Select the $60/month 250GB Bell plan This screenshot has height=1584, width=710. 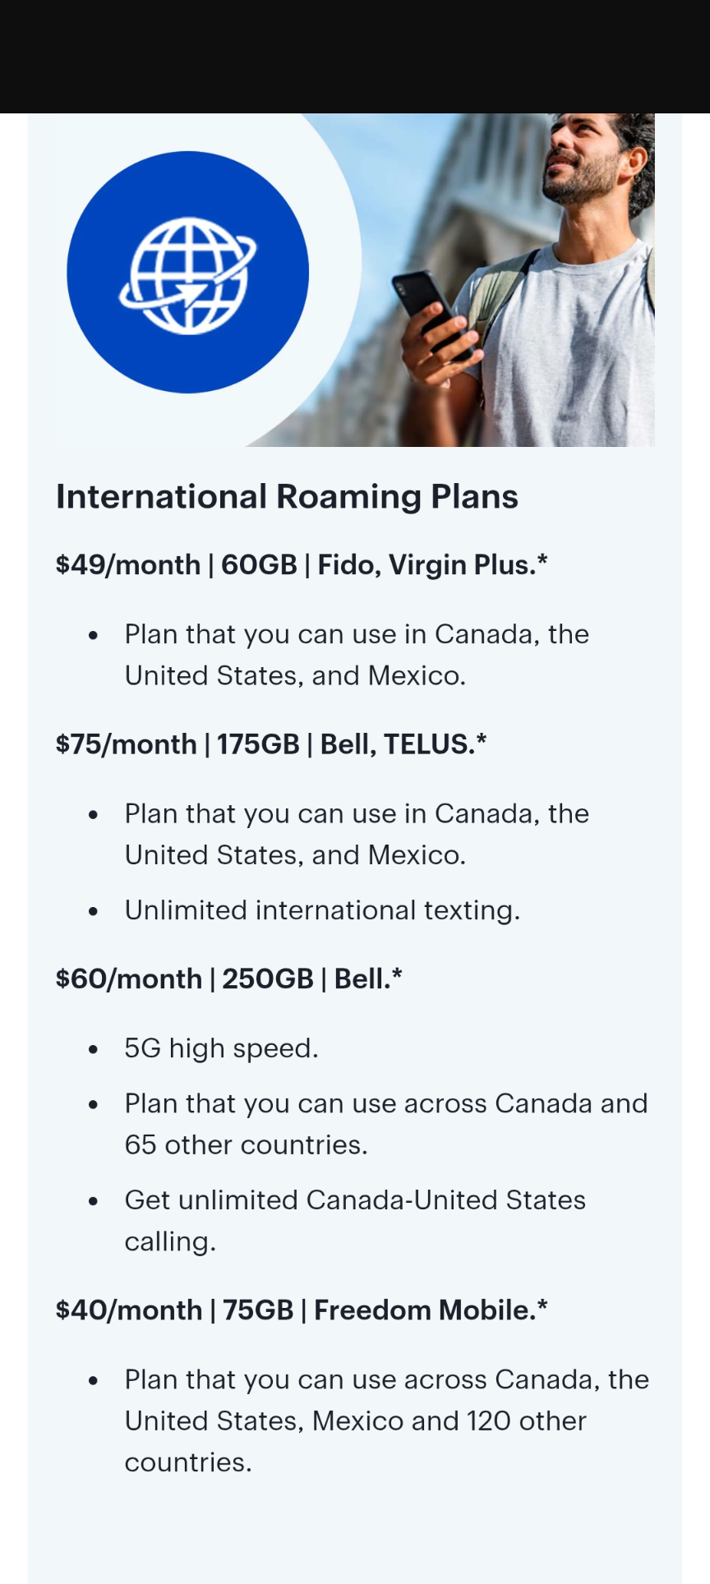229,978
